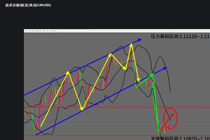210x140 pixels.
Task: Switch chart to H4 timeframe
Action: [44, 31]
